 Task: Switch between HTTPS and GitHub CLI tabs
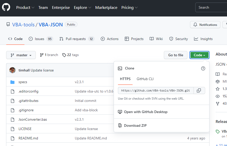point(145,79)
